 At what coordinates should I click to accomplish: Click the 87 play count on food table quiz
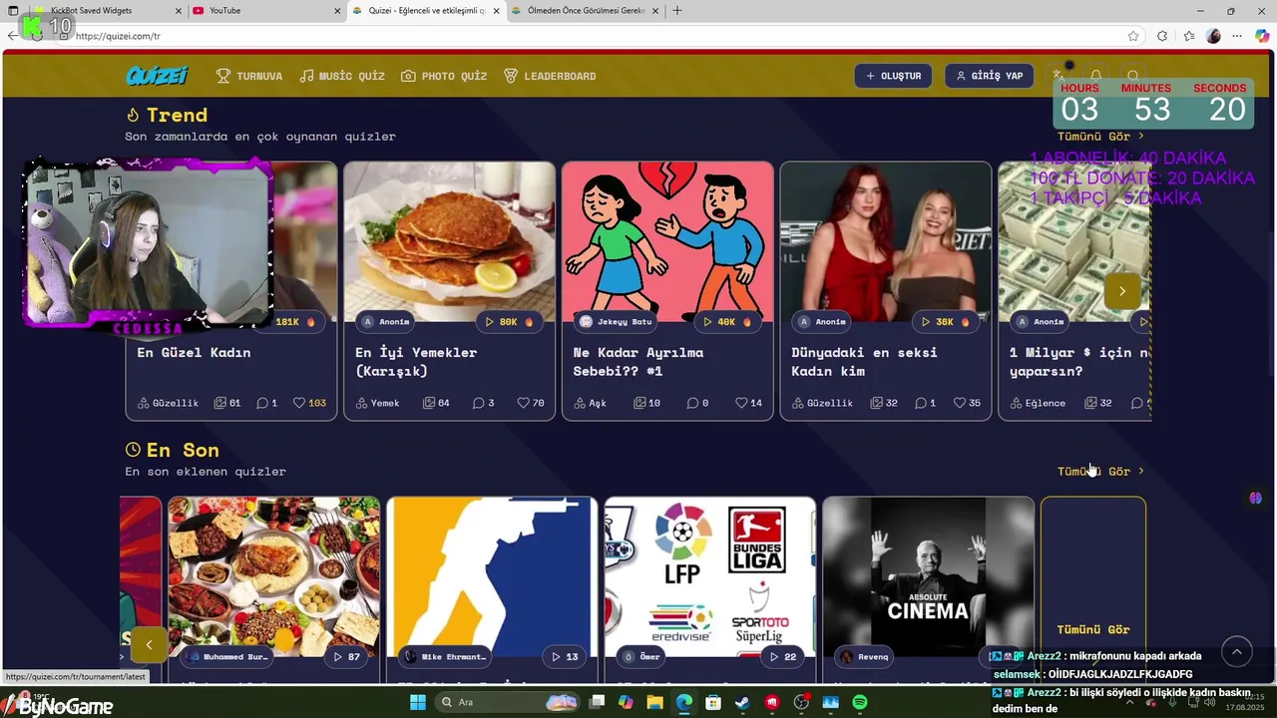click(x=346, y=657)
